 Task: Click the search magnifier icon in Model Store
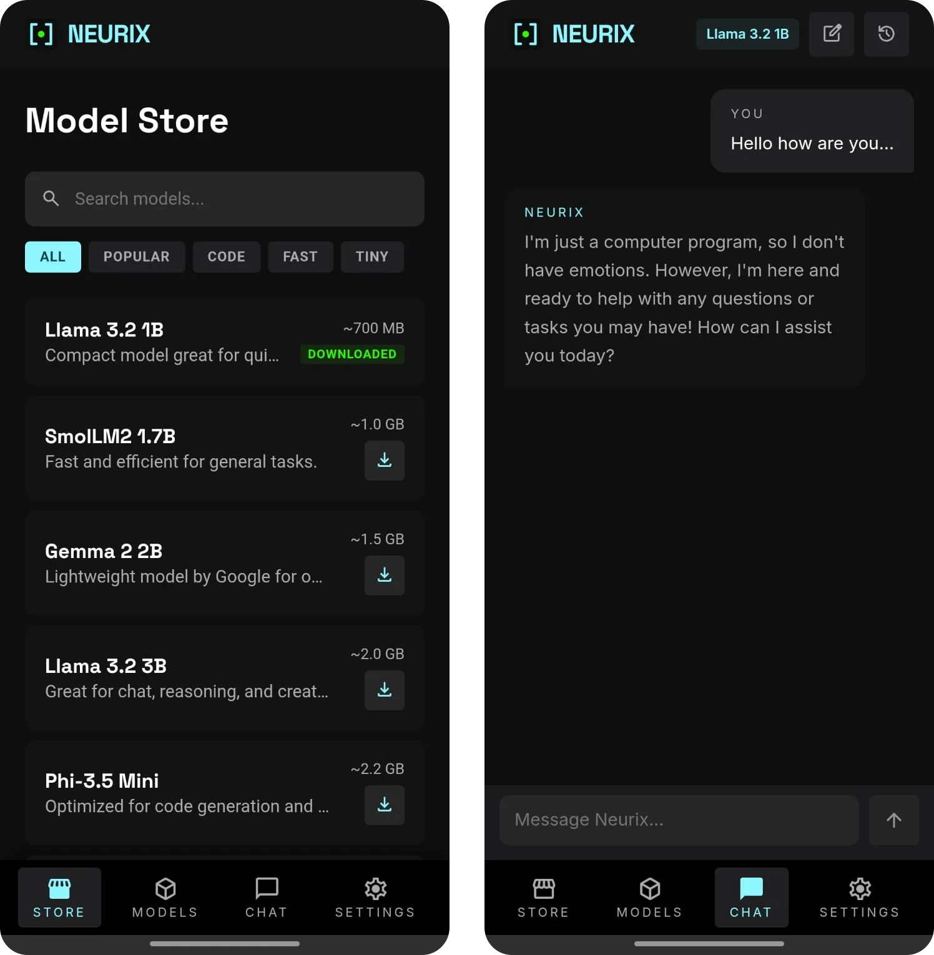pyautogui.click(x=51, y=198)
